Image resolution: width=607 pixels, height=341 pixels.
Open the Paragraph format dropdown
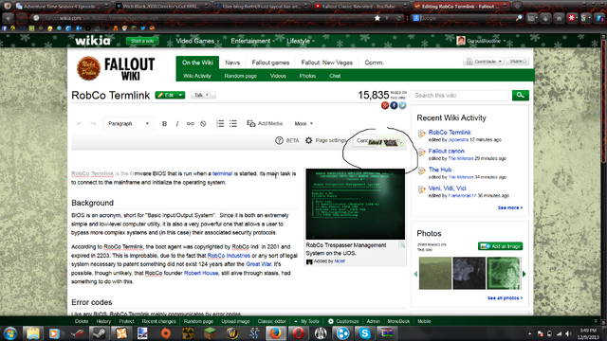point(128,124)
